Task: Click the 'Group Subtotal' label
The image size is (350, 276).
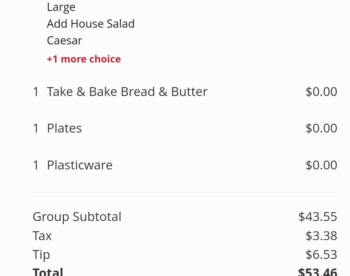Action: (x=77, y=217)
